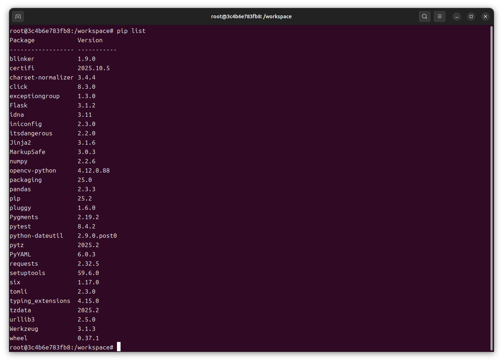Image resolution: width=503 pixels, height=362 pixels.
Task: Select the 'click' package name
Action: pos(19,87)
